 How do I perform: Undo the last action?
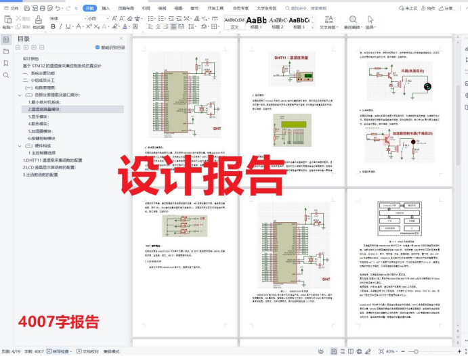click(58, 8)
